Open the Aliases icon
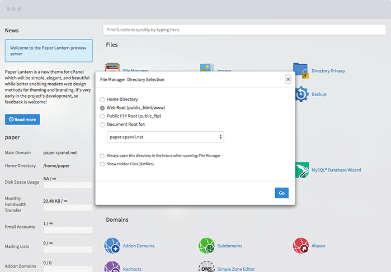This screenshot has width=391, height=272. click(301, 246)
